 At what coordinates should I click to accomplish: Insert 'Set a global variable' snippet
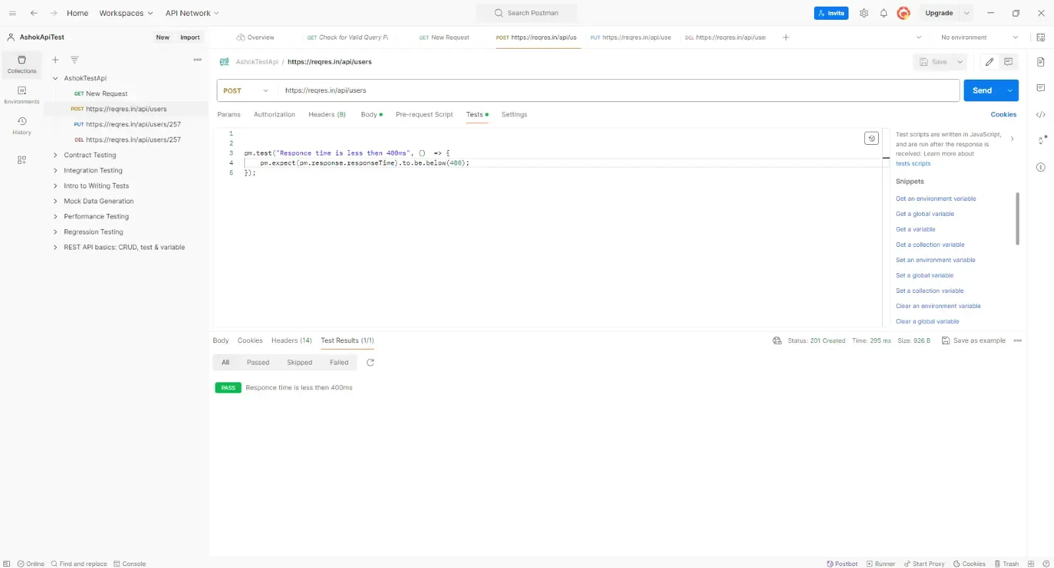tap(924, 276)
